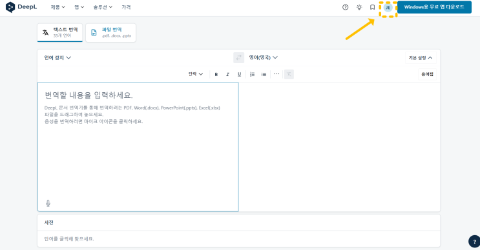Open the 가격 page
480x250 pixels.
tap(126, 7)
